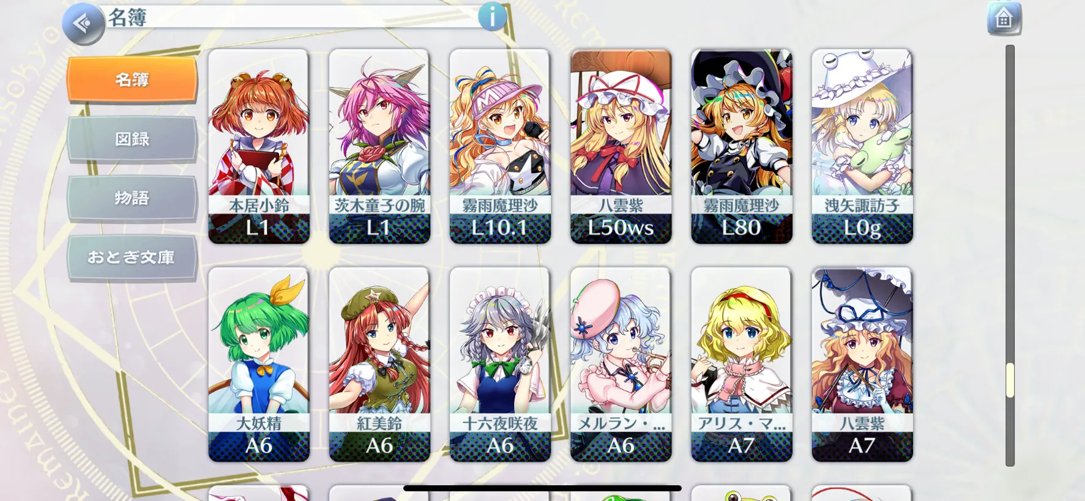Select 紅美鈴 A6 character card

(x=379, y=365)
